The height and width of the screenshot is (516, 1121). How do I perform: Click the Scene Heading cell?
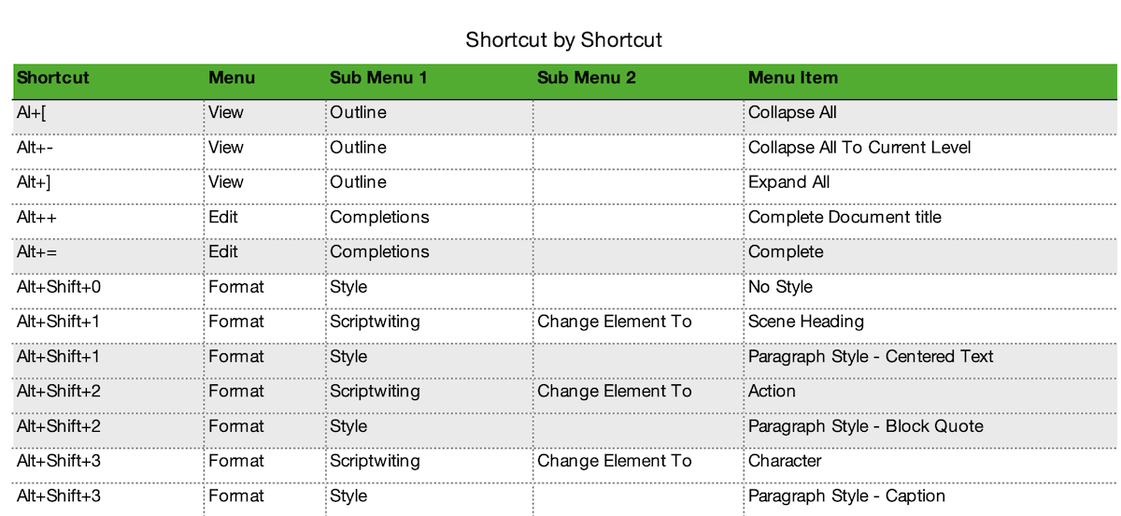930,322
